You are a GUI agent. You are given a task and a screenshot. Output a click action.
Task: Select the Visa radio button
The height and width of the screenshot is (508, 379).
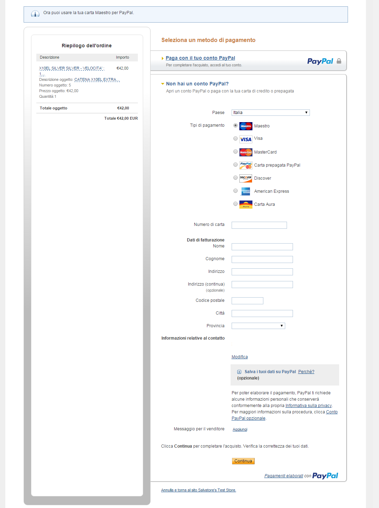(236, 138)
